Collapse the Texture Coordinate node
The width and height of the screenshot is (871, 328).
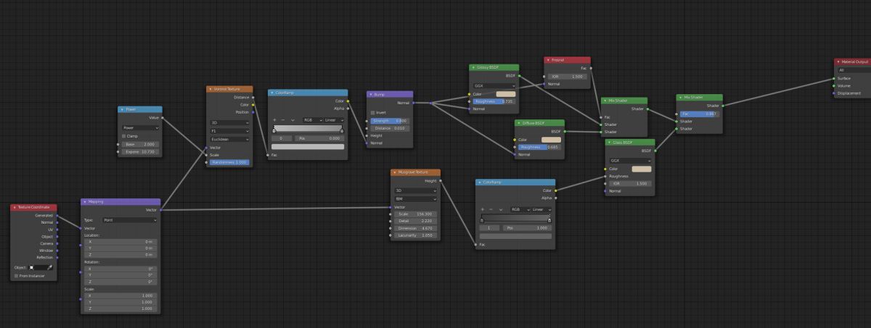[14, 207]
